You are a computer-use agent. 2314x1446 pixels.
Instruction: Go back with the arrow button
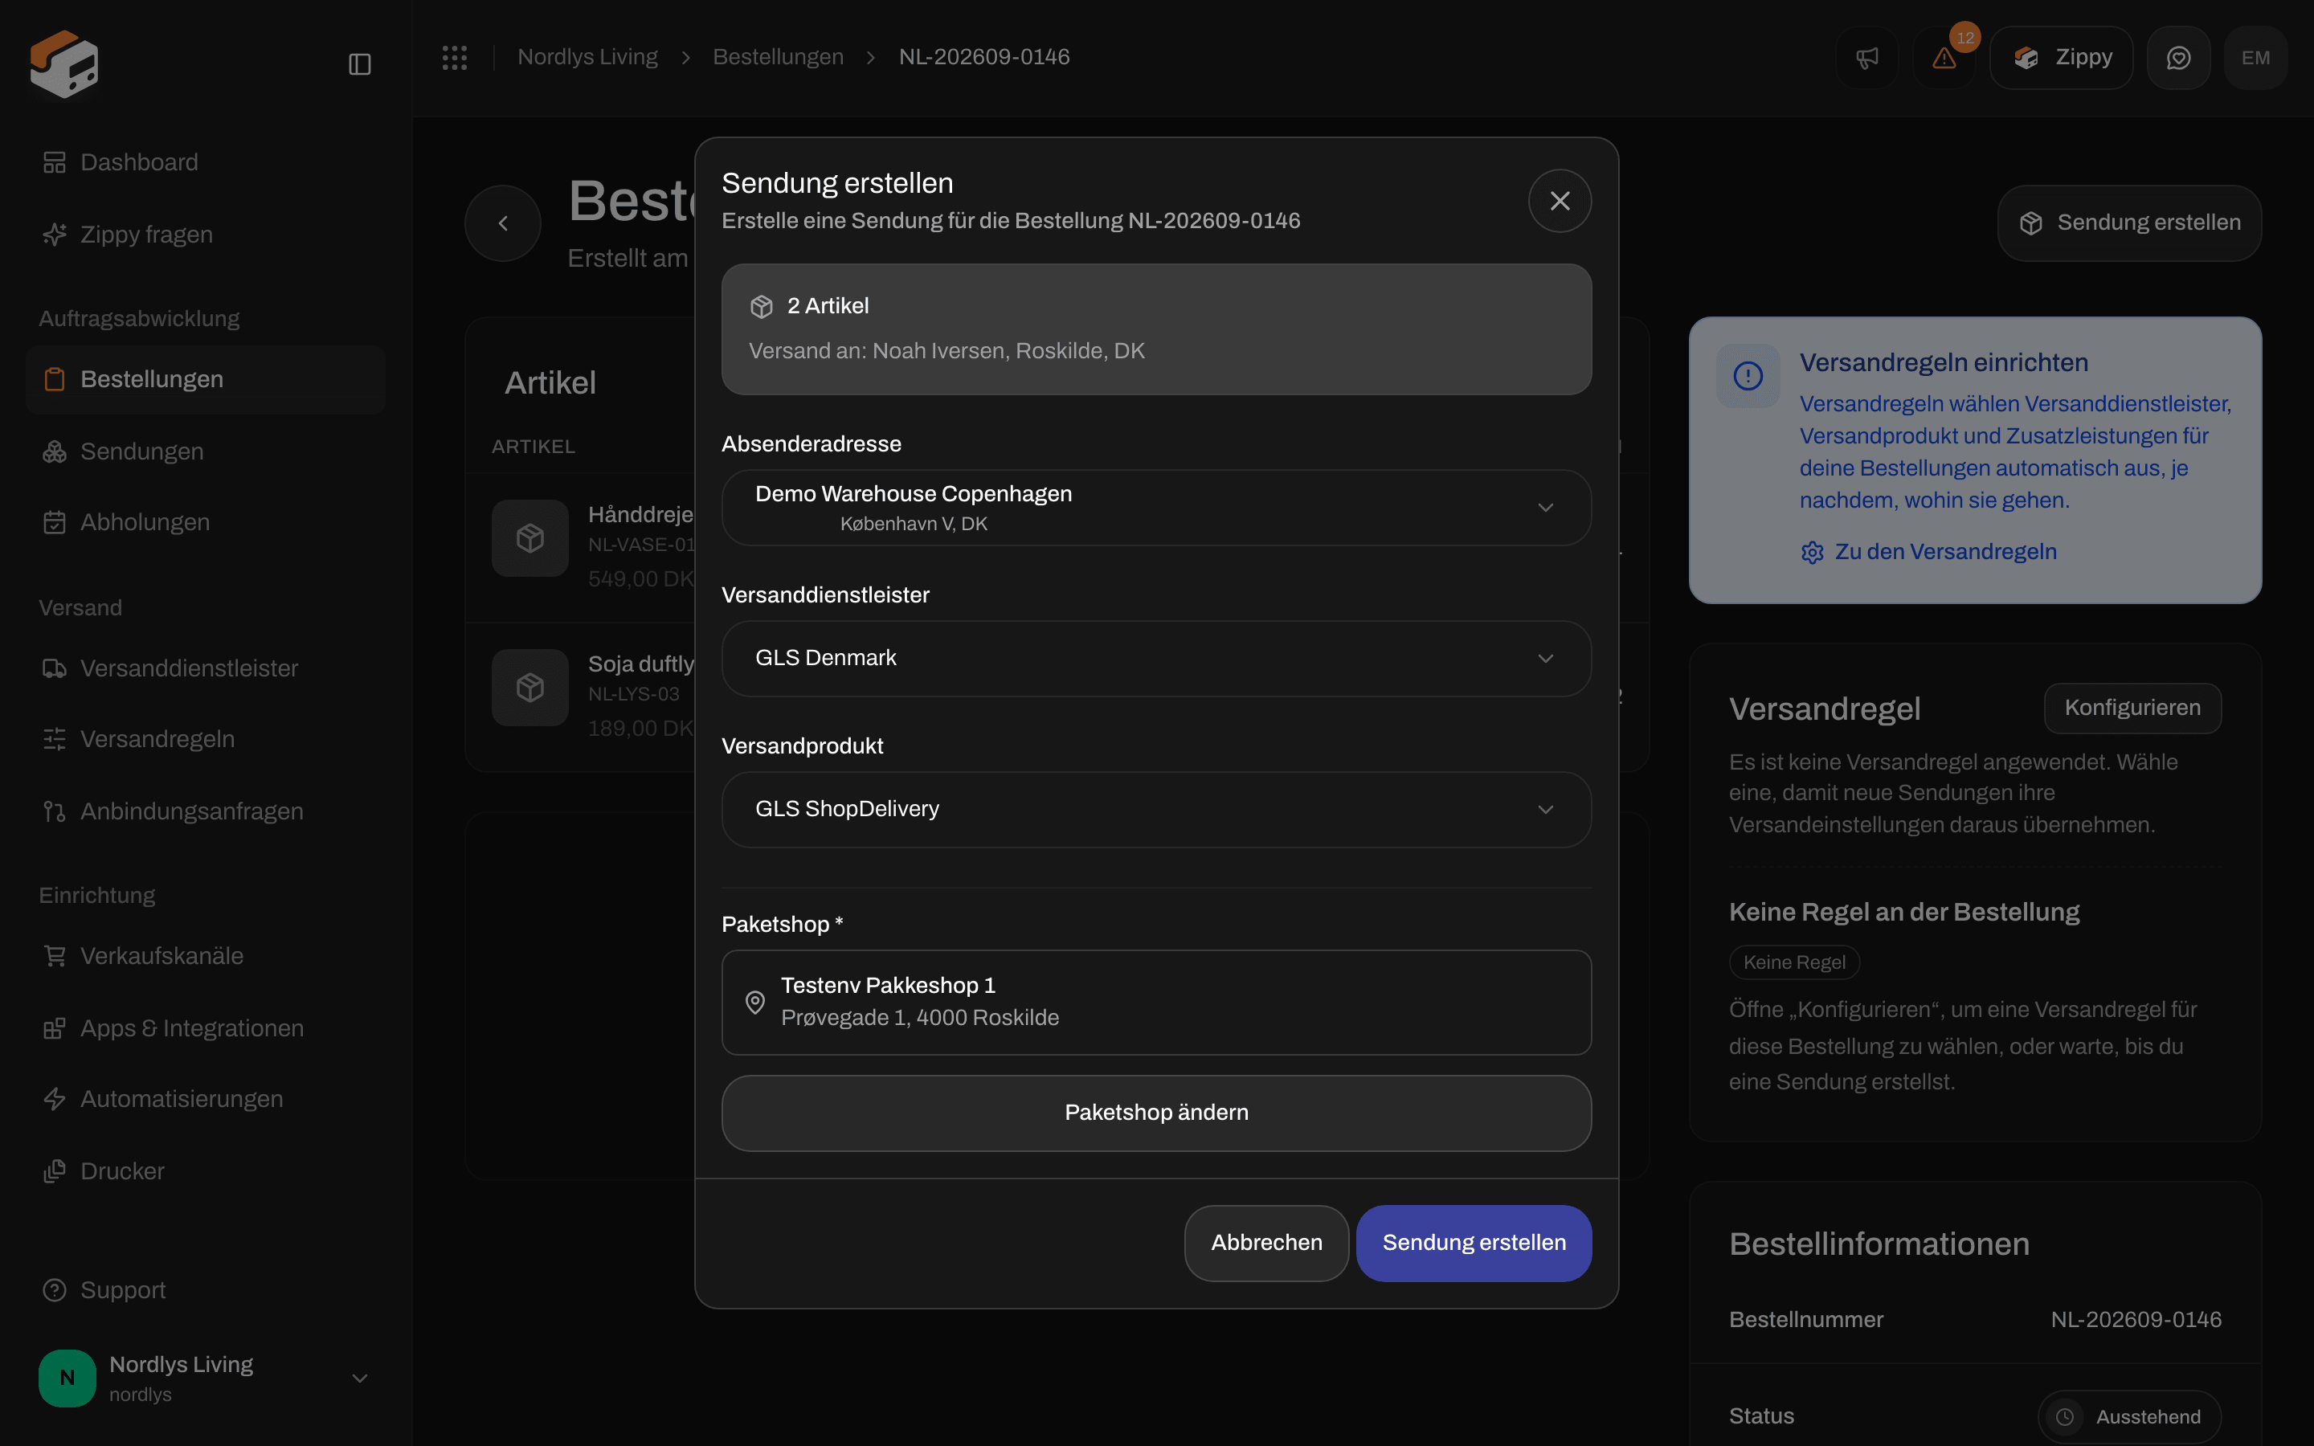[x=503, y=223]
